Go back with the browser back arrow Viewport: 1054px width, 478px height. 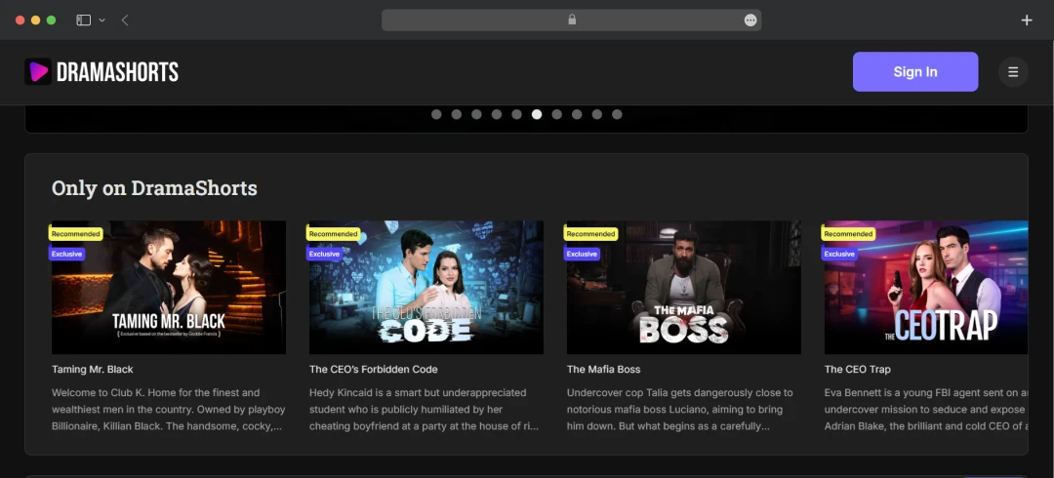(x=125, y=20)
